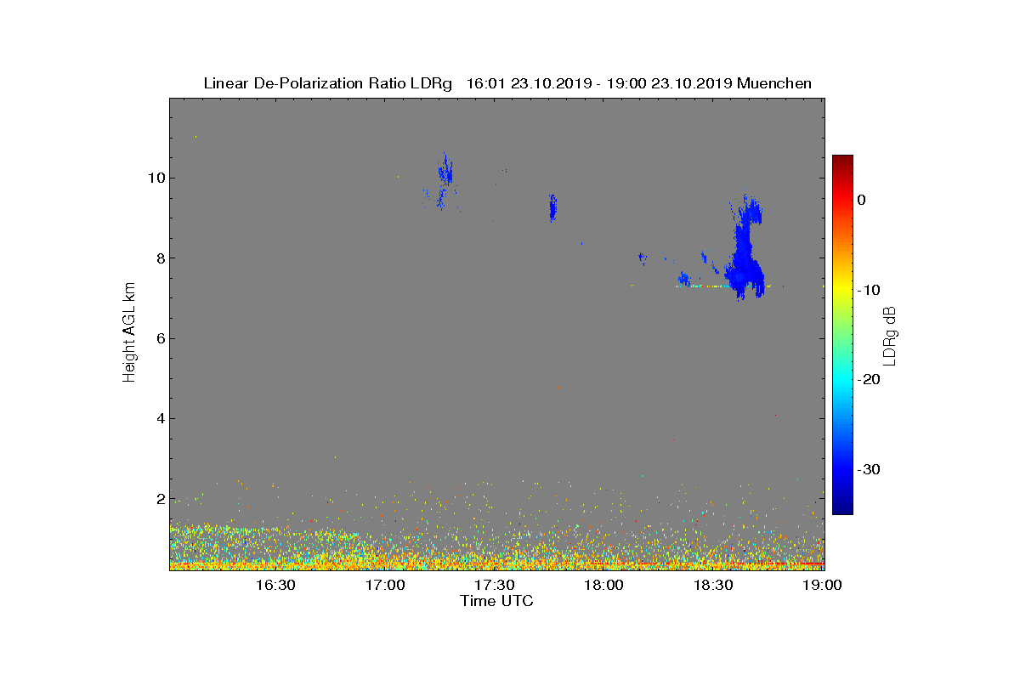Click the height tick label 10
1020x680 pixels.
155,178
